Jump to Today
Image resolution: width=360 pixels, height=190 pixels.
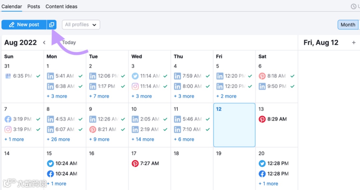tap(69, 42)
